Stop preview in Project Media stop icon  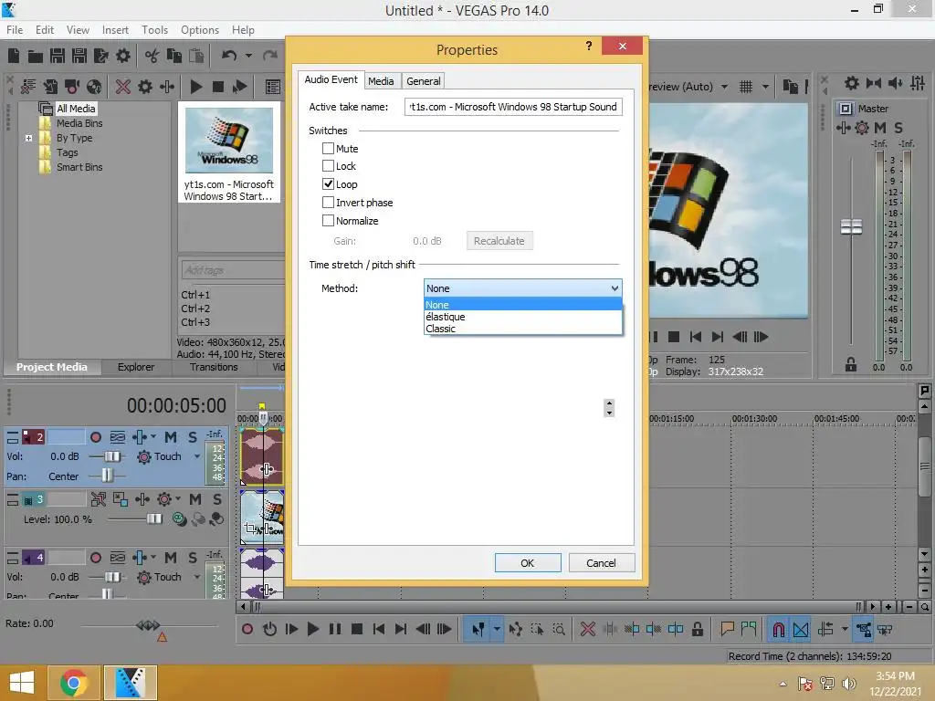[217, 87]
